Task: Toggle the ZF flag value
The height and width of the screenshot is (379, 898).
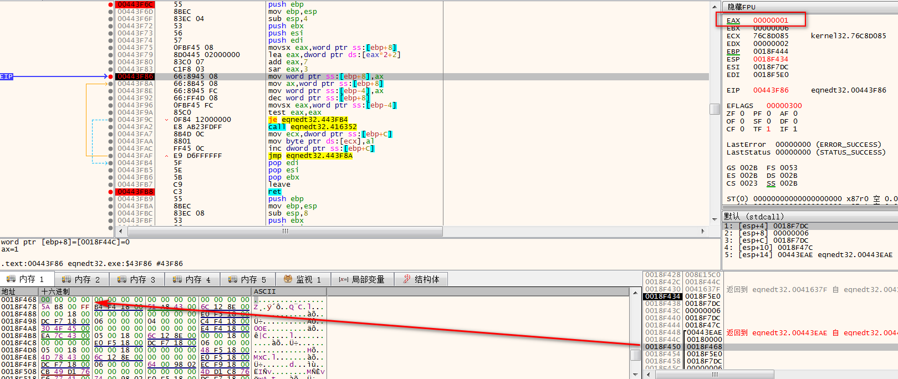Action: [742, 114]
